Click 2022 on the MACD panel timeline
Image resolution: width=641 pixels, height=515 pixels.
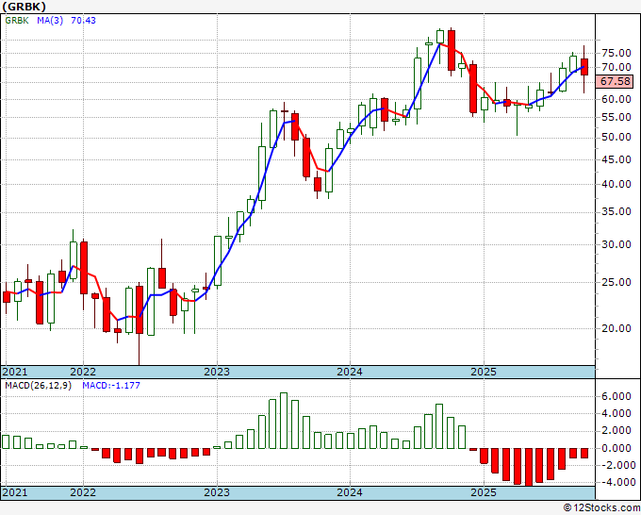(83, 492)
